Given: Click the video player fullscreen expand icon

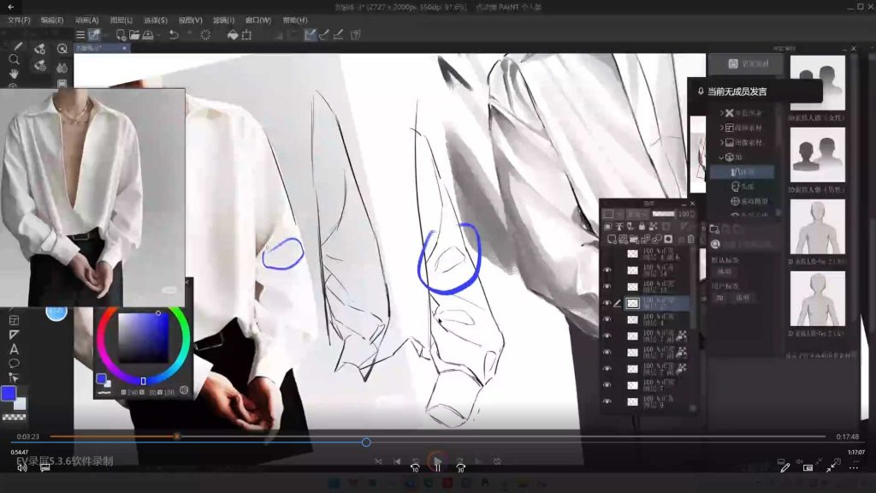Looking at the screenshot, I should coord(832,467).
